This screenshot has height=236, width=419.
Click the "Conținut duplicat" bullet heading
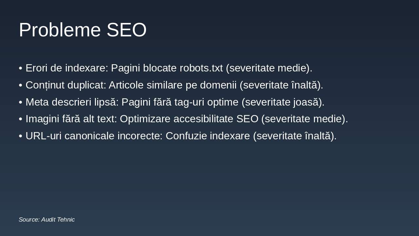66,85
